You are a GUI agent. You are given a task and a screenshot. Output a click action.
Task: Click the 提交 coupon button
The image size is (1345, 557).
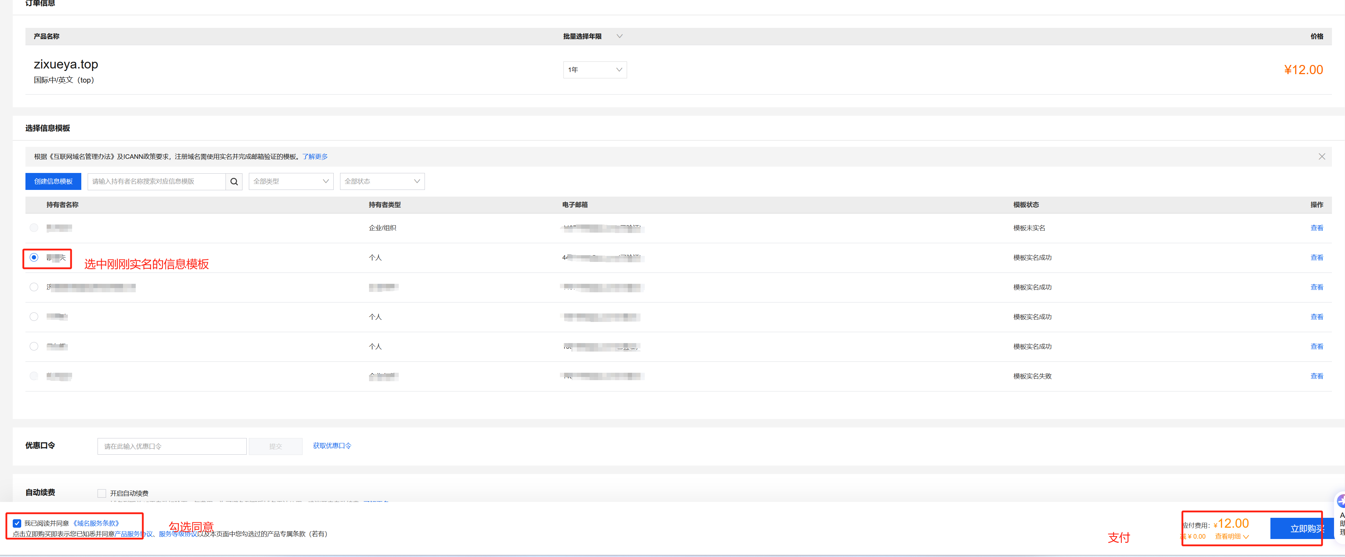click(276, 447)
